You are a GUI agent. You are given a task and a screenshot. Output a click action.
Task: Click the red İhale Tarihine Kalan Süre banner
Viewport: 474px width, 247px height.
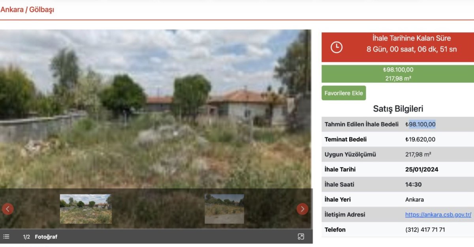pyautogui.click(x=398, y=47)
